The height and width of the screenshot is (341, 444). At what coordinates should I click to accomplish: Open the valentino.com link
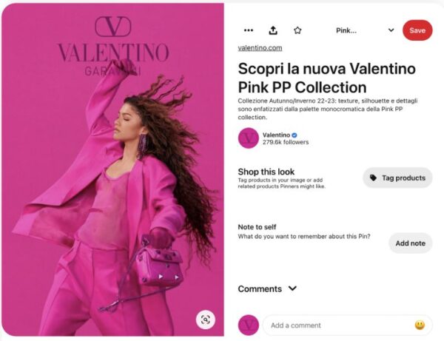pyautogui.click(x=260, y=48)
